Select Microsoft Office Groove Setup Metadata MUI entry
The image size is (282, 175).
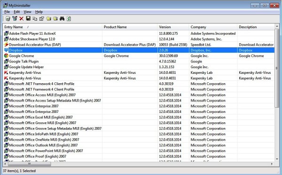[x=55, y=128]
